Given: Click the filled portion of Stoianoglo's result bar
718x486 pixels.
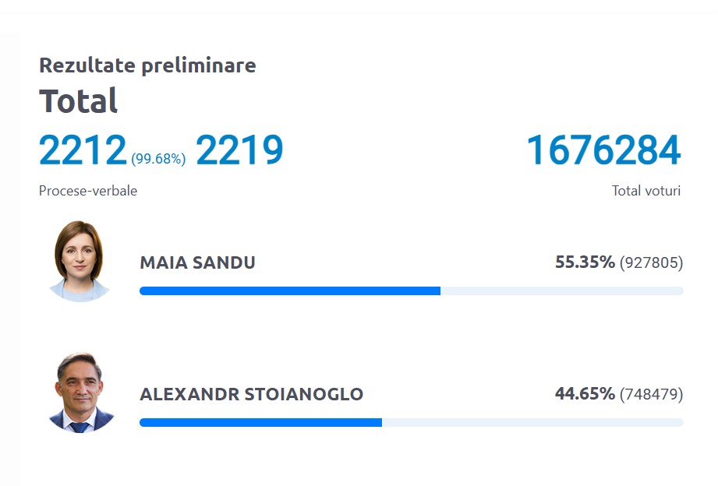Looking at the screenshot, I should [x=260, y=423].
